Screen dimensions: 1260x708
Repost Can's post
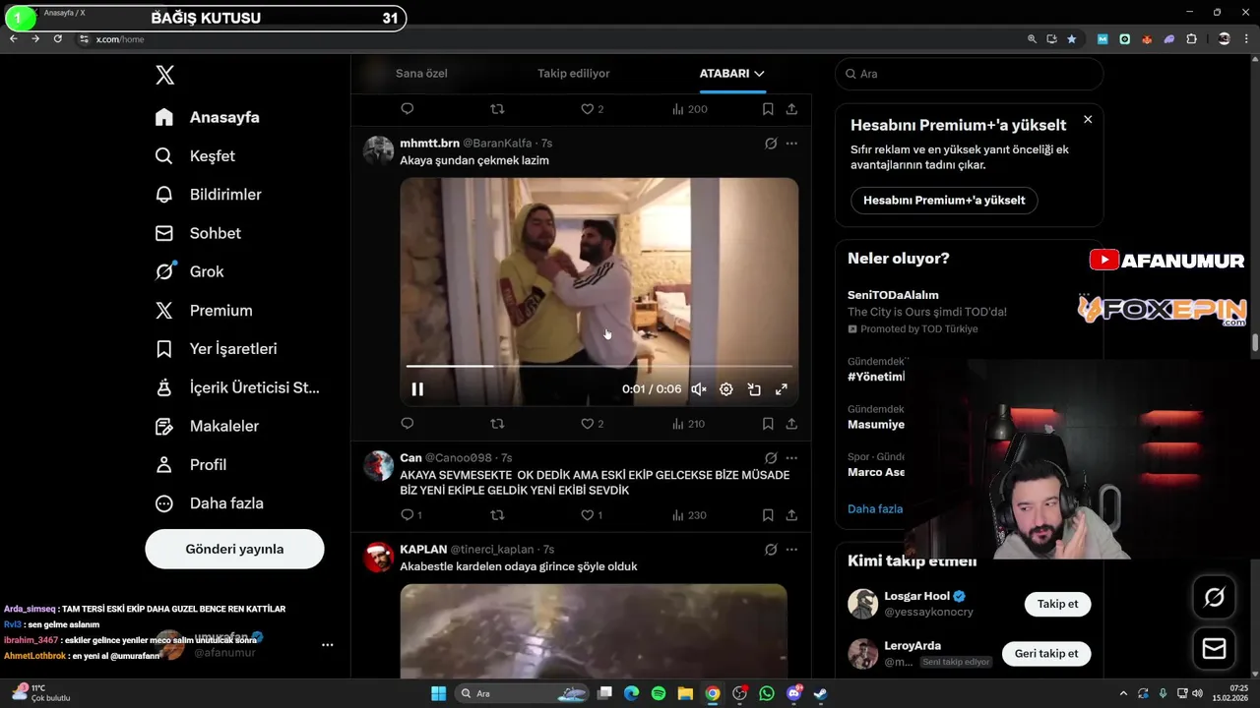coord(497,515)
